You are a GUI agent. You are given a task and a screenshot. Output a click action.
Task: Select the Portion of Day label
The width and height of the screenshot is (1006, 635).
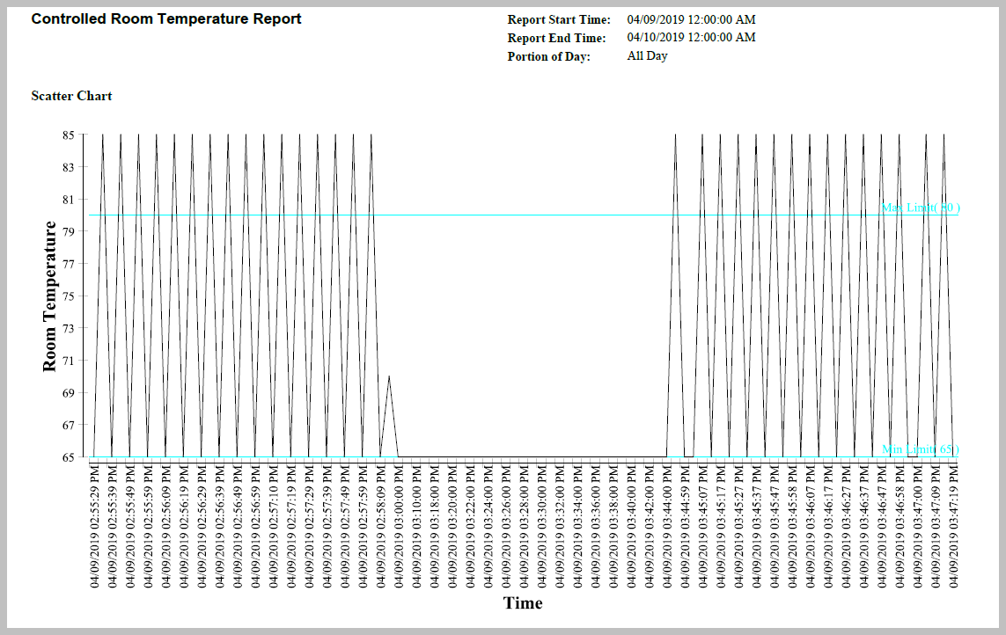(548, 56)
